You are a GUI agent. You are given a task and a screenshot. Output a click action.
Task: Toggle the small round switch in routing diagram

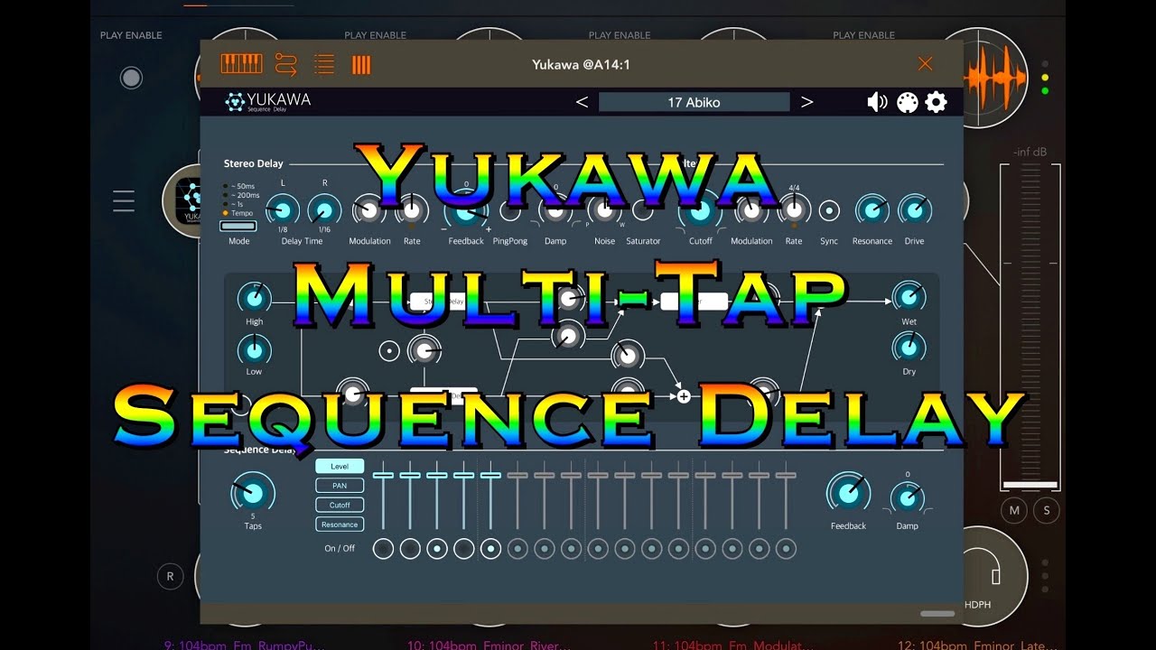point(389,351)
